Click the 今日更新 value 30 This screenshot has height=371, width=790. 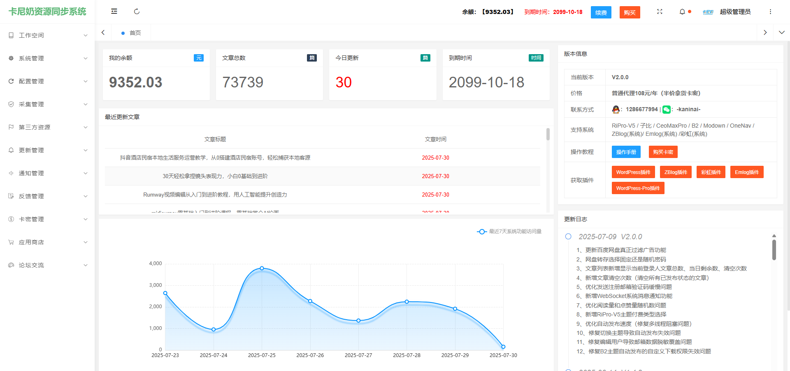[344, 82]
